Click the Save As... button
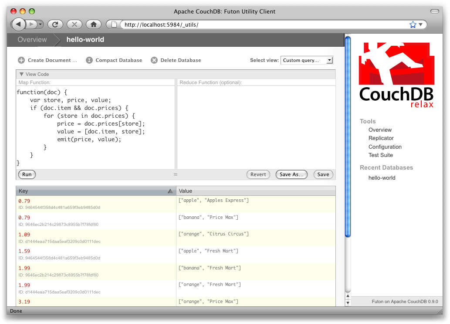The width and height of the screenshot is (450, 324). point(291,174)
